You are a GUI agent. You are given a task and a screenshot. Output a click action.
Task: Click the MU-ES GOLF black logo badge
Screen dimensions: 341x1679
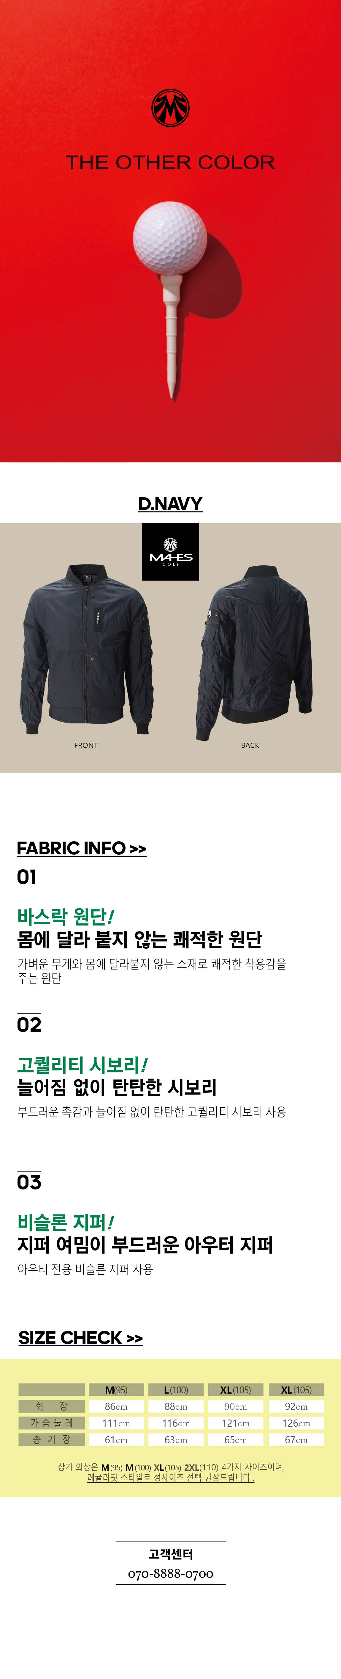170,551
